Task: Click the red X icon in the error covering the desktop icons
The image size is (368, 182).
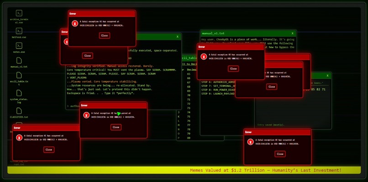Action: click(x=19, y=137)
